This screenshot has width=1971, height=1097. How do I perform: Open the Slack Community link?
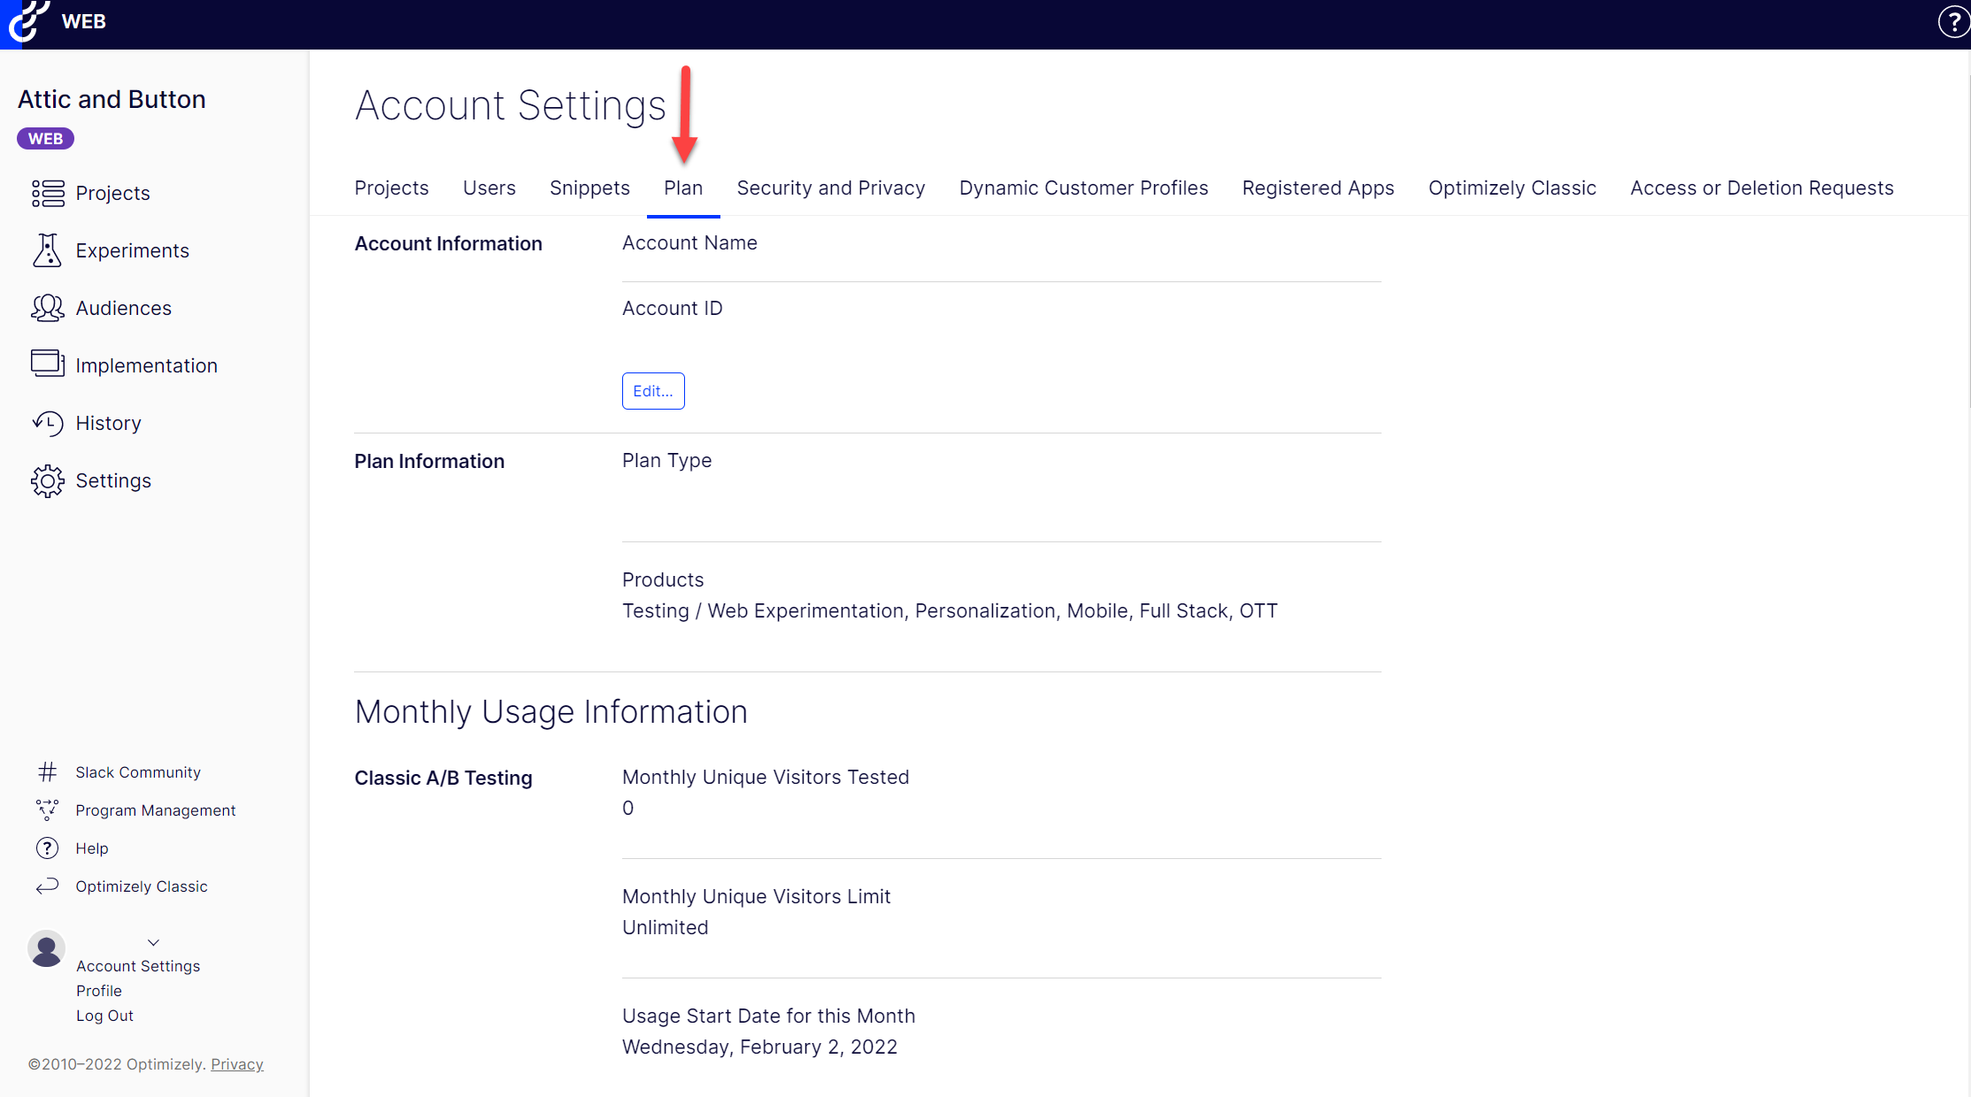click(138, 772)
